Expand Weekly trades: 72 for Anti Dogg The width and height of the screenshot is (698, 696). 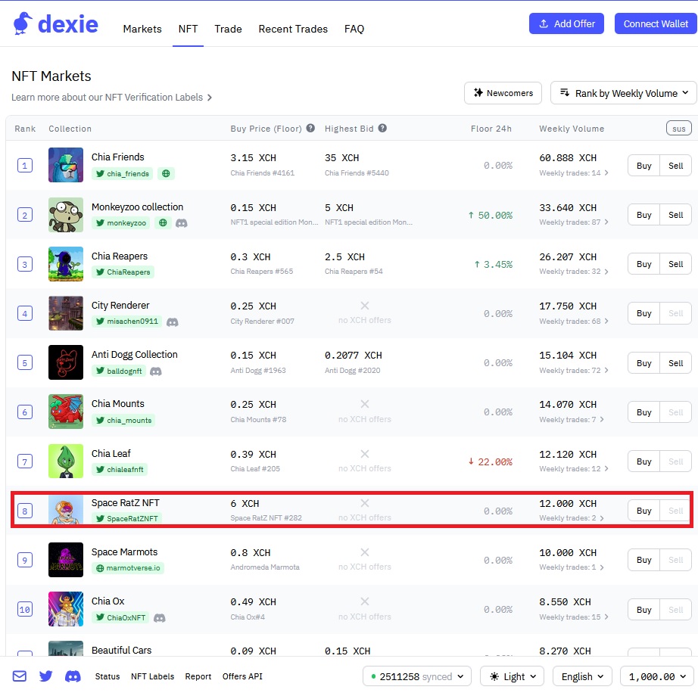point(573,371)
